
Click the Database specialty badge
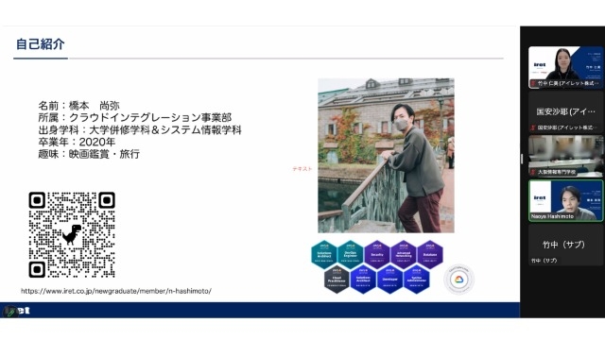pos(430,254)
